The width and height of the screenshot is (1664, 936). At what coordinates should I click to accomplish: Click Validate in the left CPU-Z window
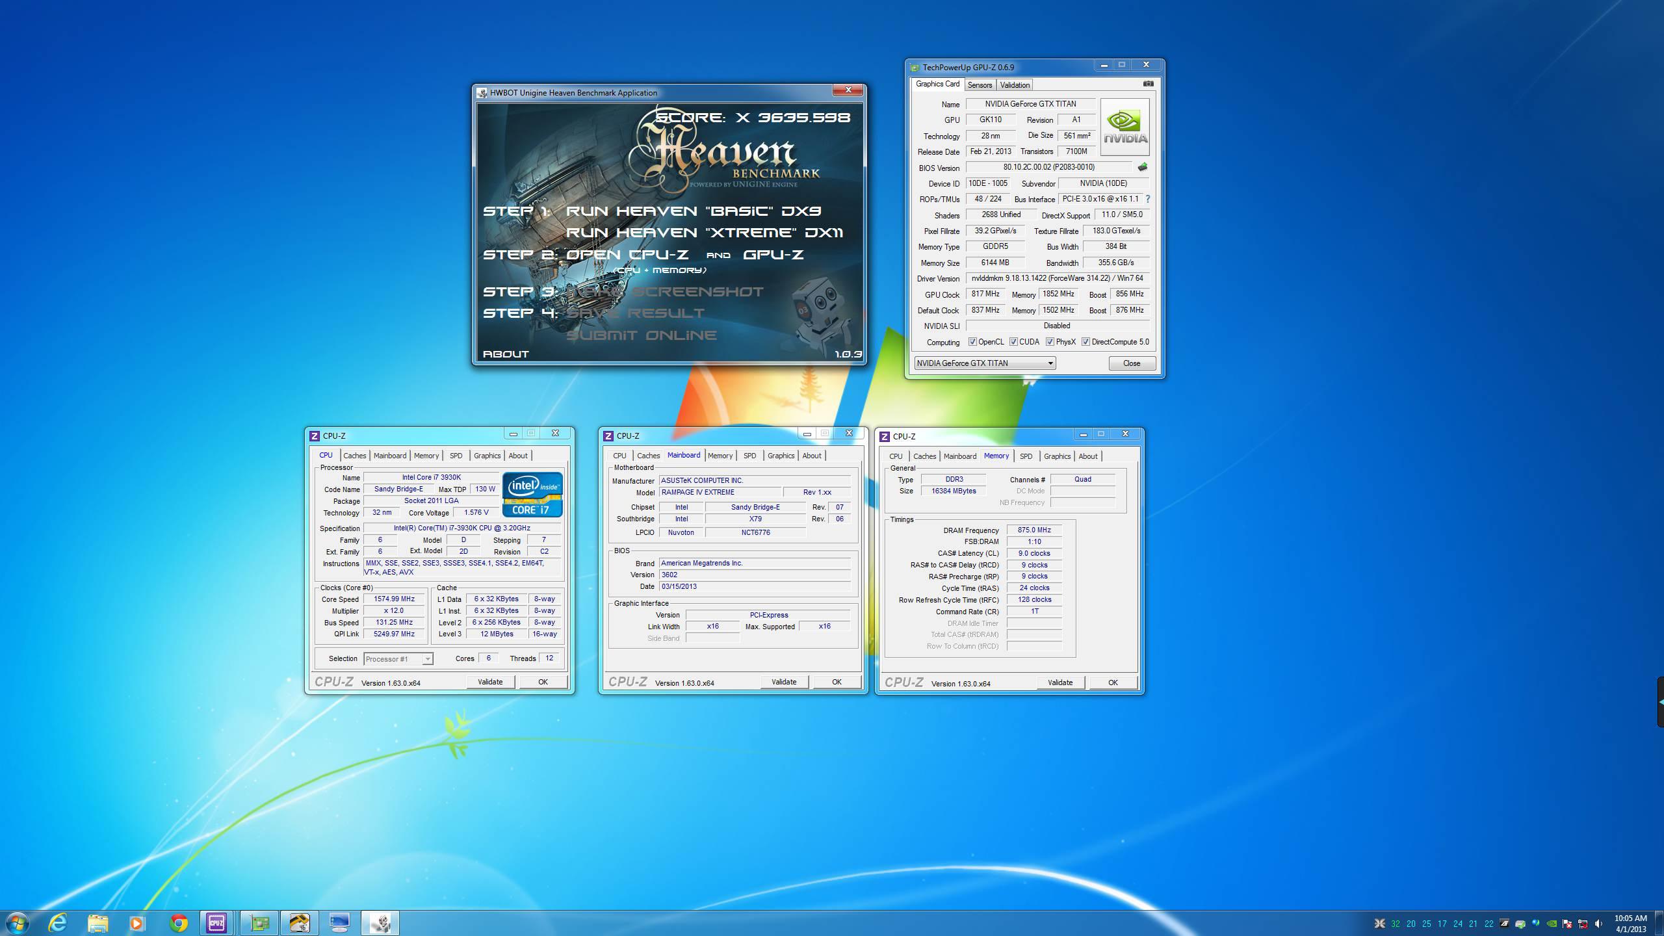[490, 682]
